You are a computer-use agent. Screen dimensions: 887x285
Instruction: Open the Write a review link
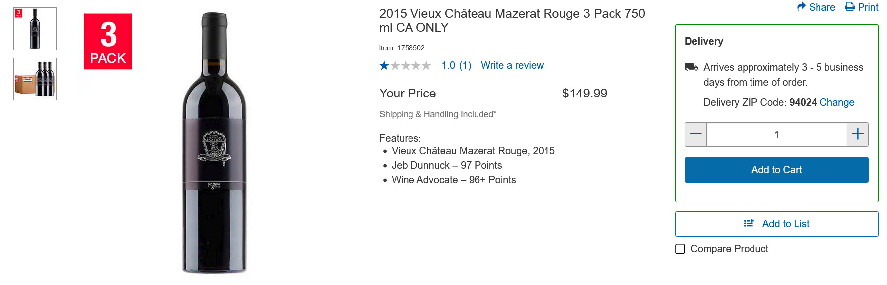click(x=512, y=65)
